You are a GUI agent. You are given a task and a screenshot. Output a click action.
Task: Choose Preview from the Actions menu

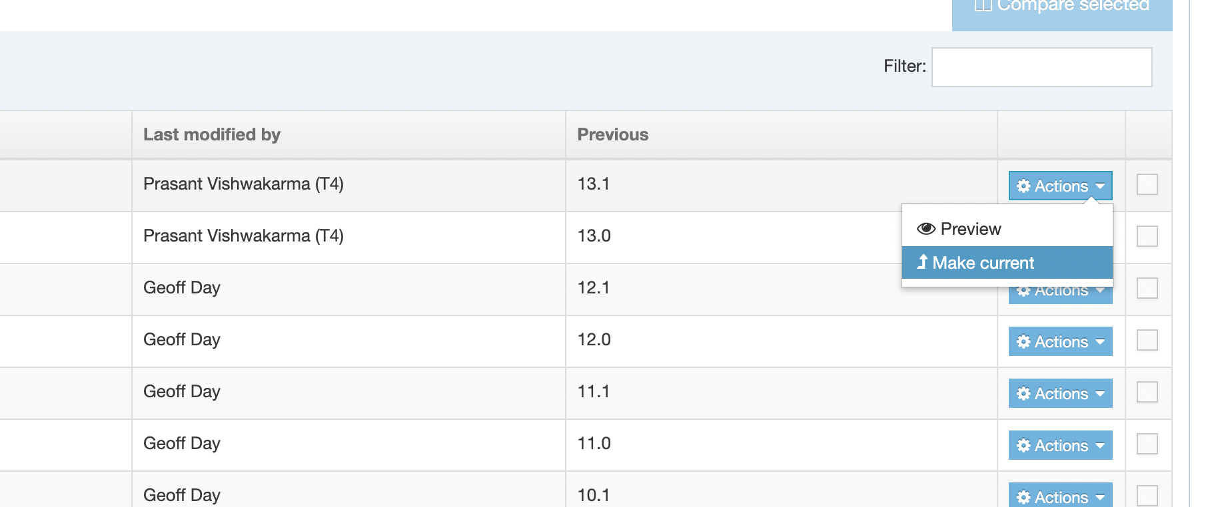[x=970, y=229]
